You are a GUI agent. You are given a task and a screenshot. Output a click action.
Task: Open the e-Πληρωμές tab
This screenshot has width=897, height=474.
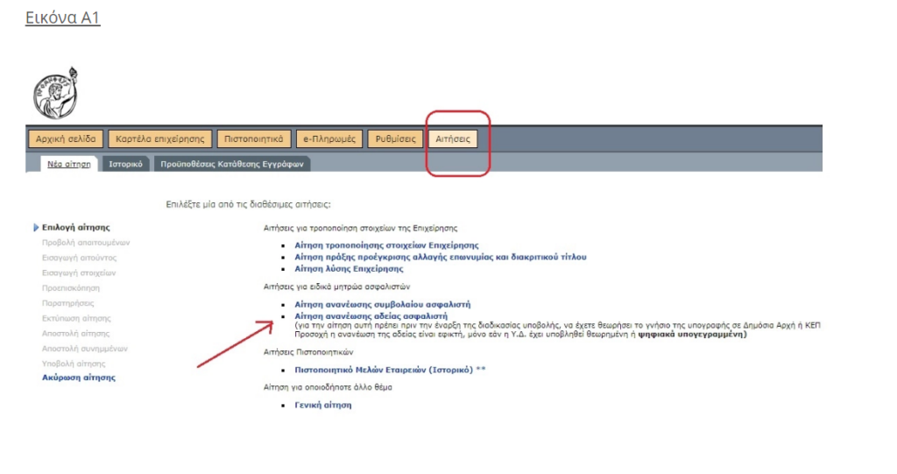(329, 138)
